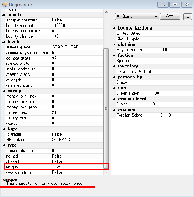
Task: Click the property list scroll up arrow
Action: click(x=106, y=12)
